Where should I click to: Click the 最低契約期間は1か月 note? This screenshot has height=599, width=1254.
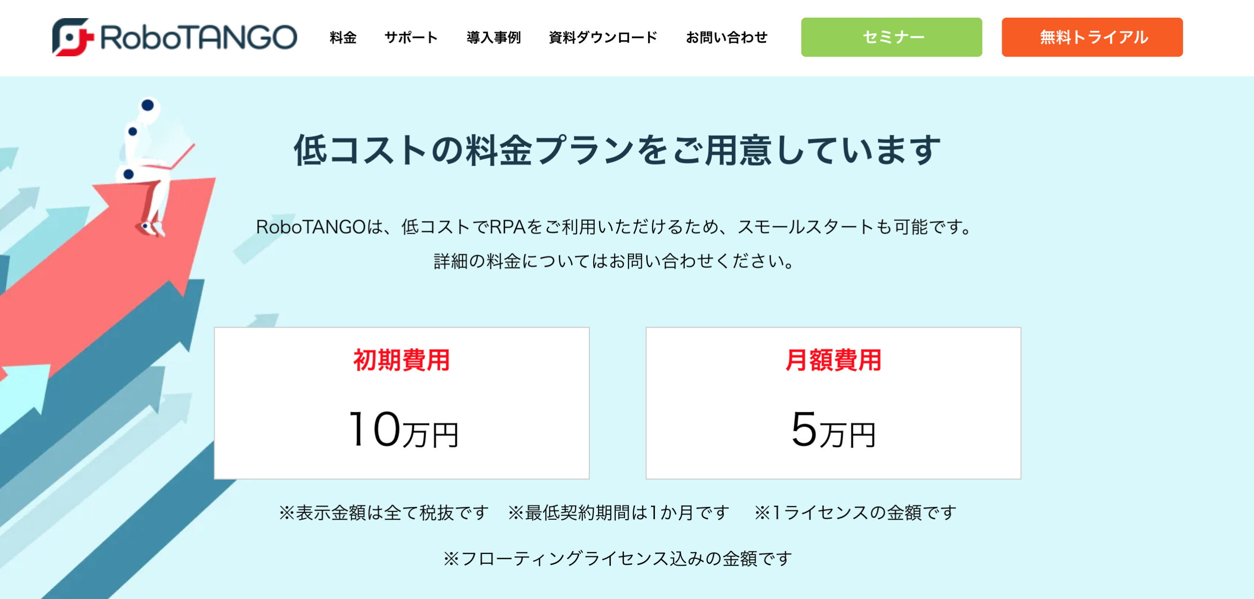click(x=619, y=513)
